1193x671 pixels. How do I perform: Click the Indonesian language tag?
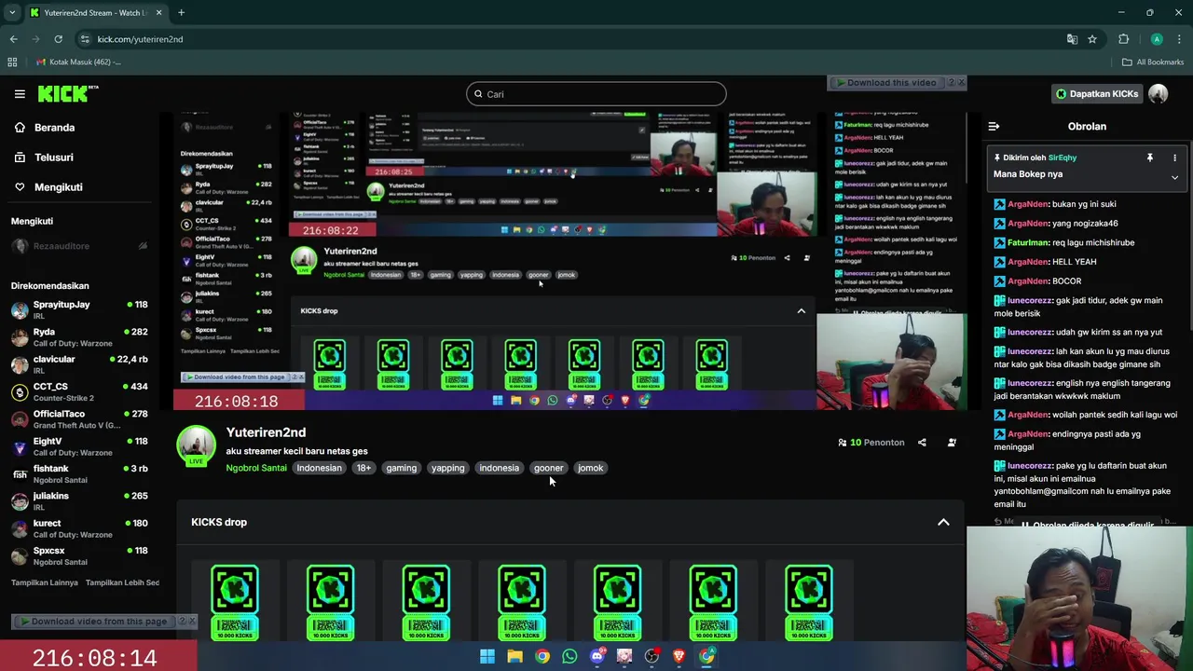[x=319, y=468]
